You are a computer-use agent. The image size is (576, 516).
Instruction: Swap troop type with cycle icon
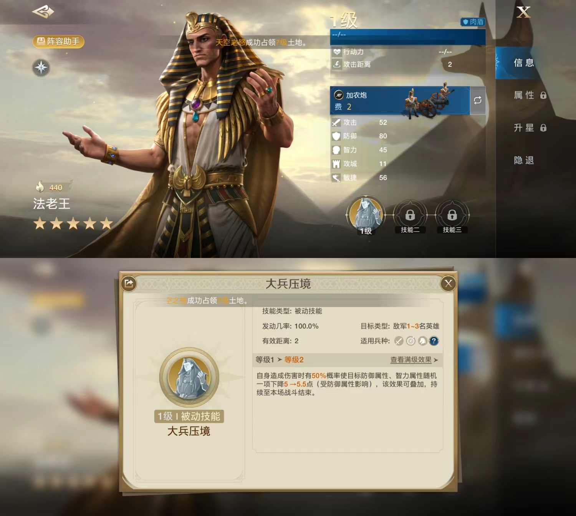click(478, 100)
